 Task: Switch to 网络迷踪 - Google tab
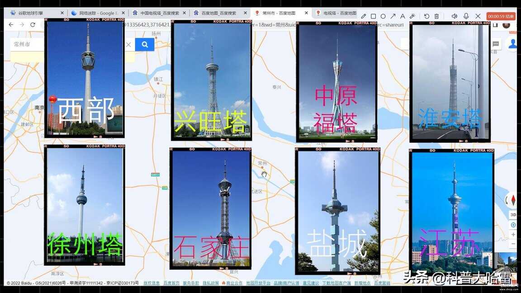tap(98, 13)
